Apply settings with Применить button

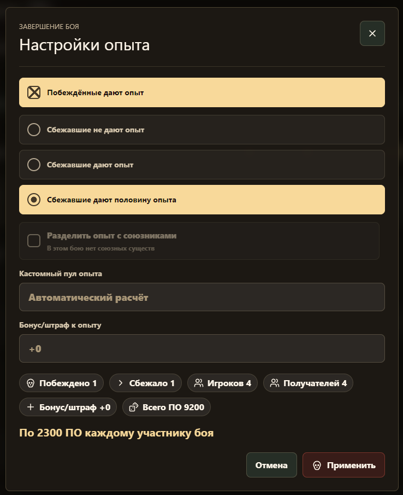tap(344, 465)
